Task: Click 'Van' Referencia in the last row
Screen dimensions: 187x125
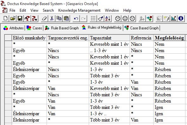Action: click(x=142, y=120)
